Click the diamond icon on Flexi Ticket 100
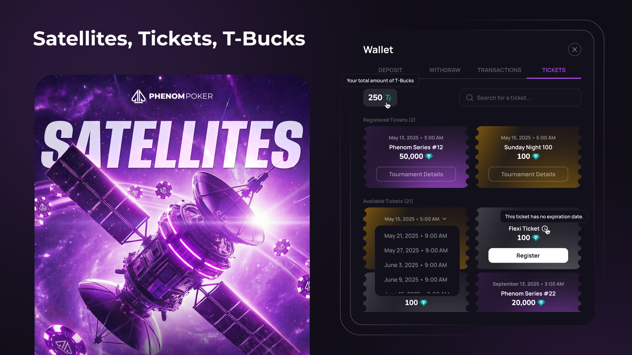Viewport: 632px width, 355px height. pyautogui.click(x=536, y=238)
